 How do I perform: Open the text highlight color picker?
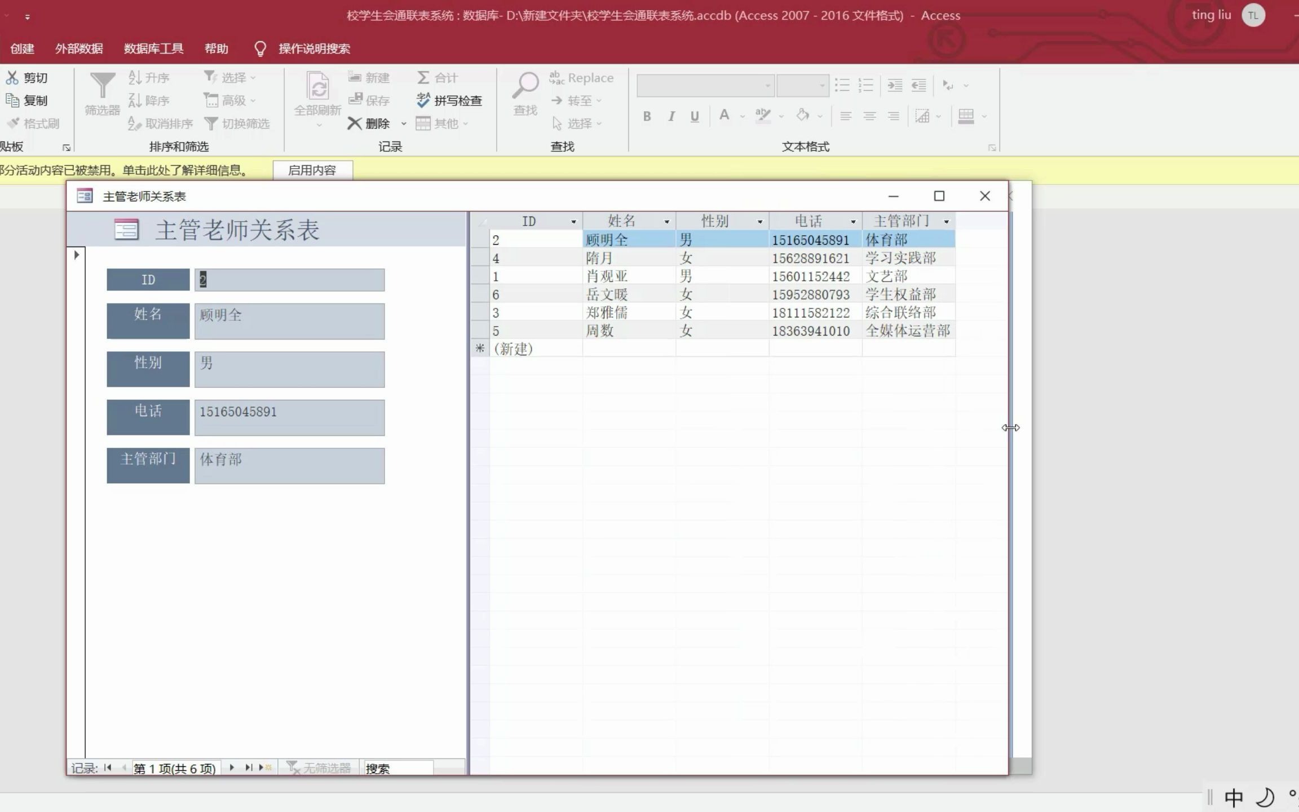[763, 116]
